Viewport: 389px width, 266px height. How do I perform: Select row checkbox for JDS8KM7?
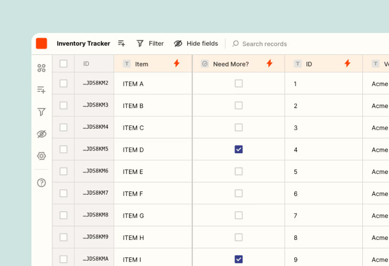(x=63, y=193)
